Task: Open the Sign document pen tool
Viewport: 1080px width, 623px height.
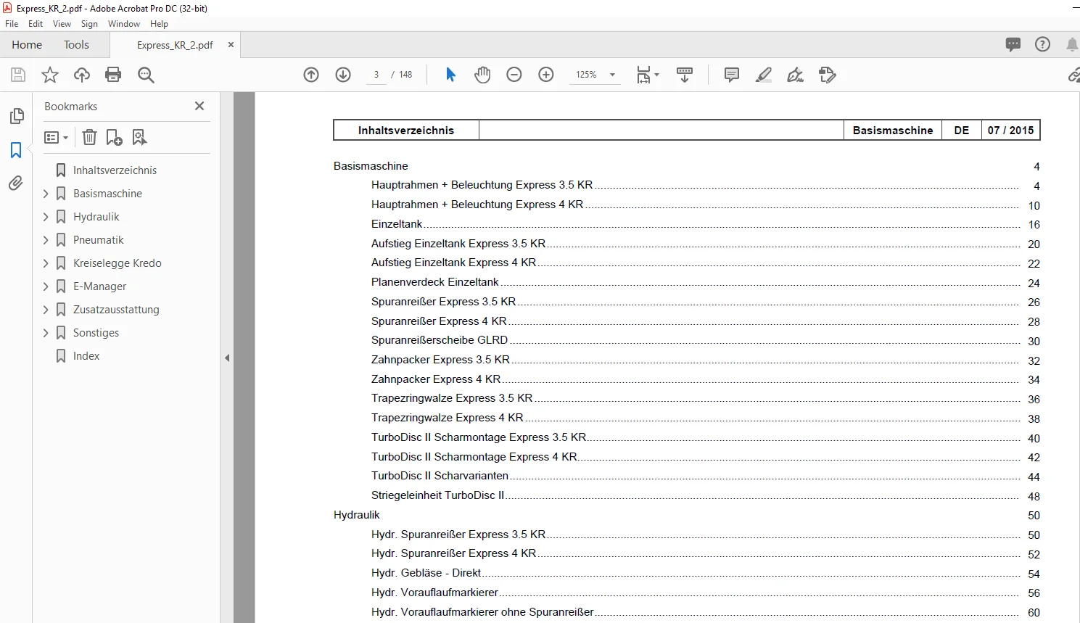Action: pyautogui.click(x=796, y=75)
